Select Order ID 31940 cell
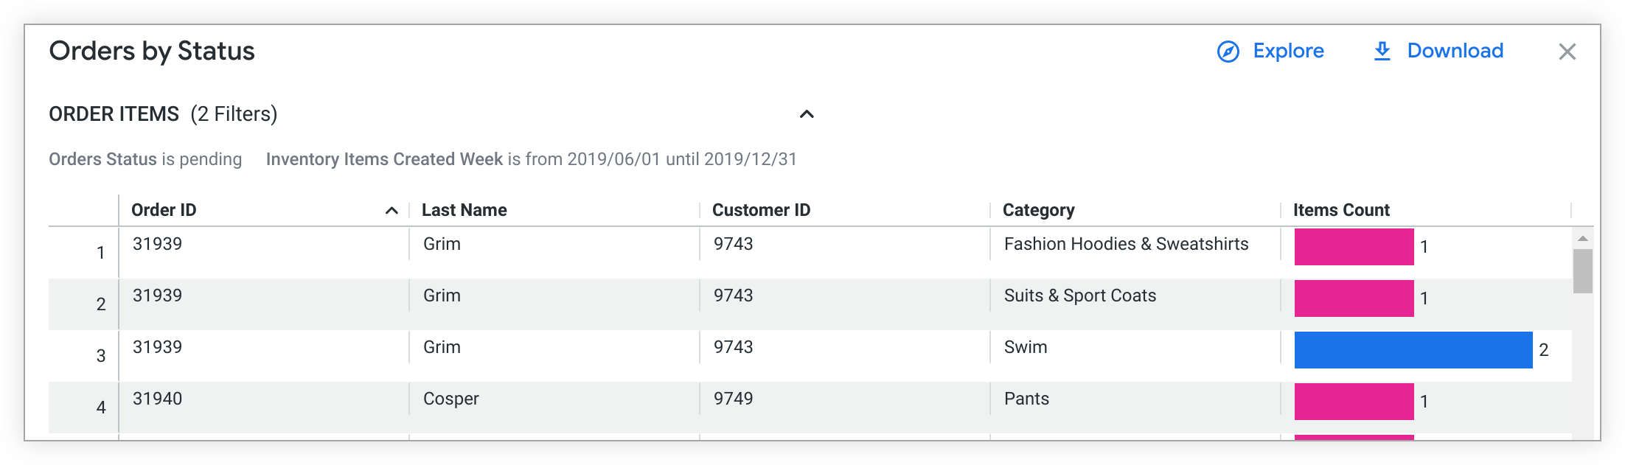Image resolution: width=1625 pixels, height=465 pixels. click(157, 399)
